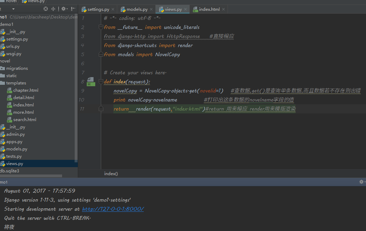Click the index() breadcrumb below editor
Image resolution: width=366 pixels, height=231 pixels.
(111, 173)
